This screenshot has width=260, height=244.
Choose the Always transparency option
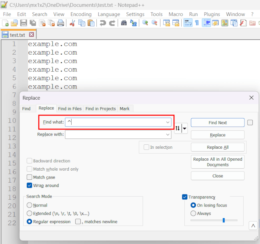click(193, 213)
